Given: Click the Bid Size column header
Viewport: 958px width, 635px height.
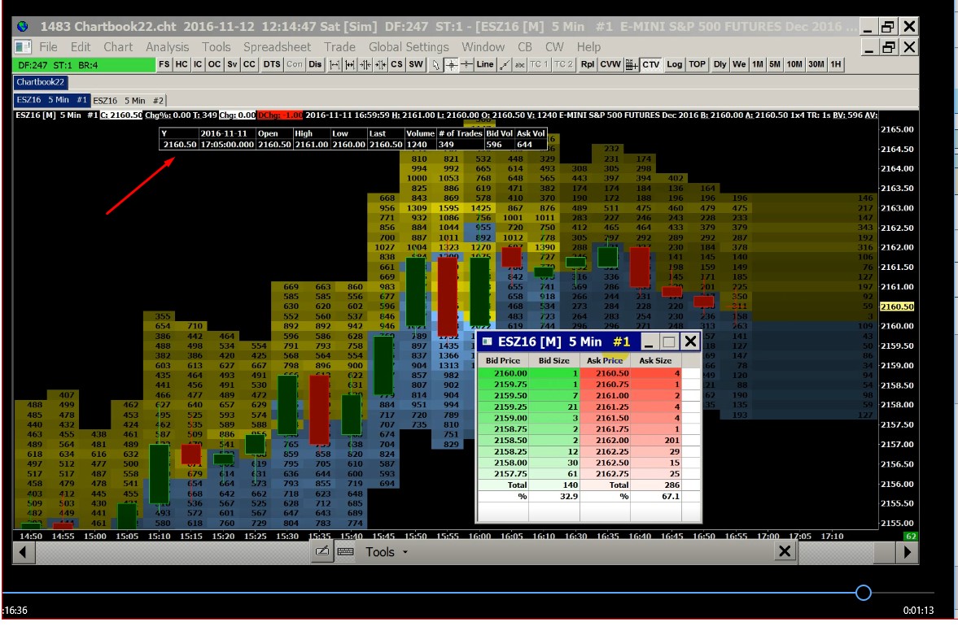Looking at the screenshot, I should [x=553, y=361].
